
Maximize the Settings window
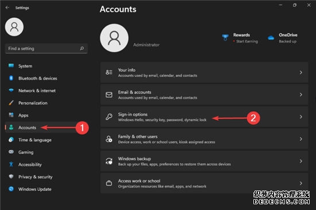tap(295, 5)
